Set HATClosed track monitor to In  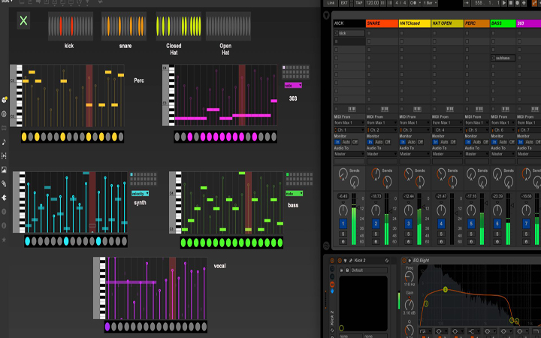(402, 142)
